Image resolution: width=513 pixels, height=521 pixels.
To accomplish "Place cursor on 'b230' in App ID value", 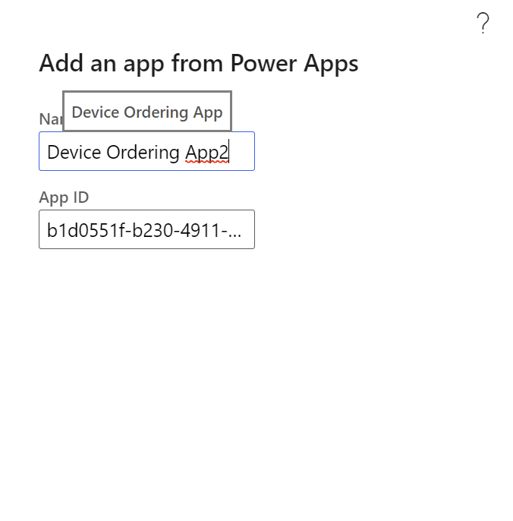I will 153,230.
